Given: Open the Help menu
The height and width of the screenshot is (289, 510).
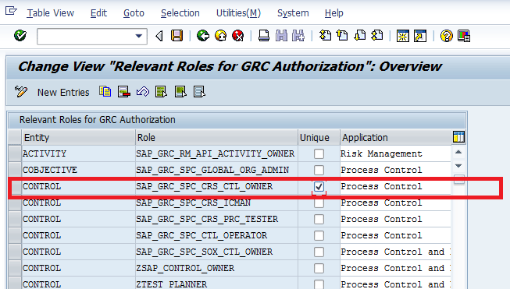Looking at the screenshot, I should click(333, 13).
